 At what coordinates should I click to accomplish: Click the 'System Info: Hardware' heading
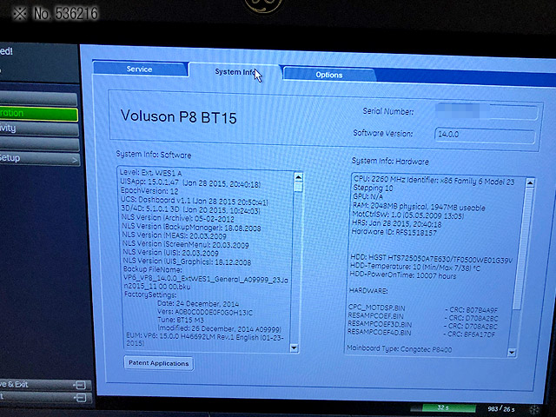(x=390, y=162)
